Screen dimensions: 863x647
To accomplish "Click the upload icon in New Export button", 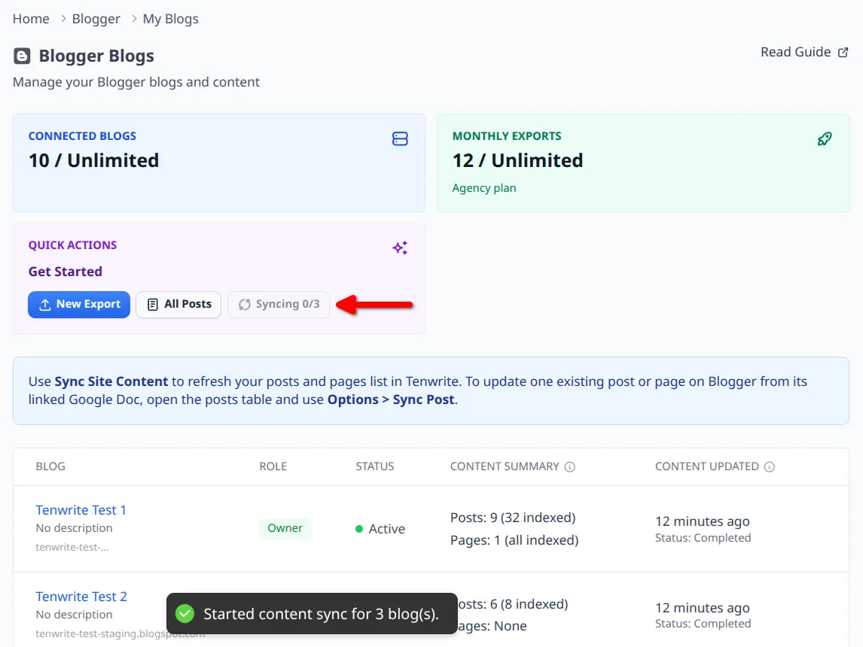I will click(45, 305).
